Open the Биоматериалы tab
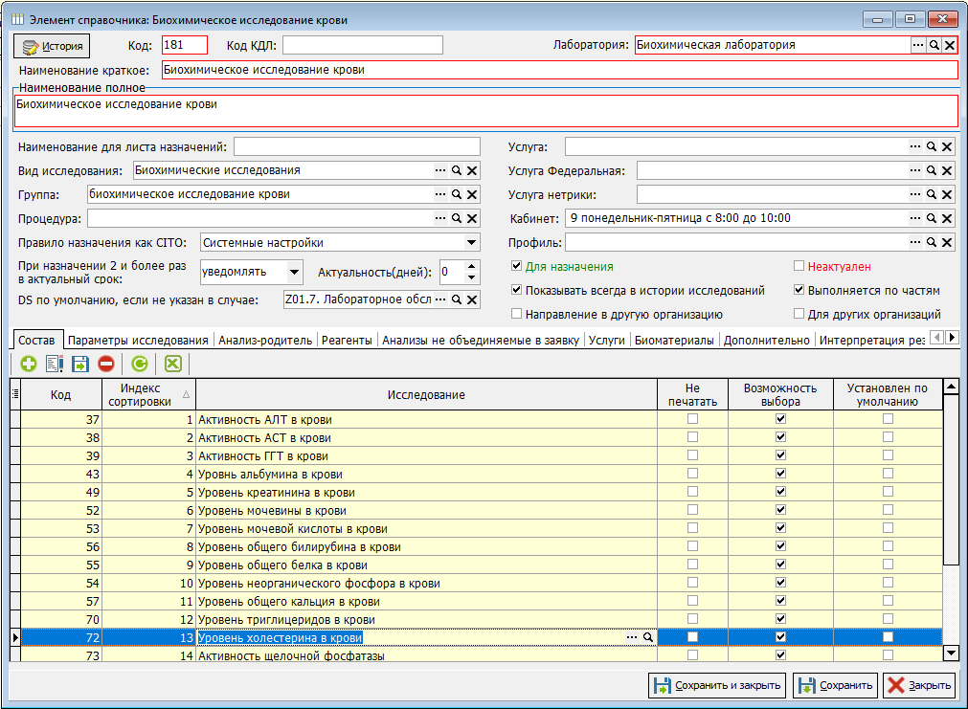Viewport: 968px width, 709px height. pyautogui.click(x=675, y=340)
